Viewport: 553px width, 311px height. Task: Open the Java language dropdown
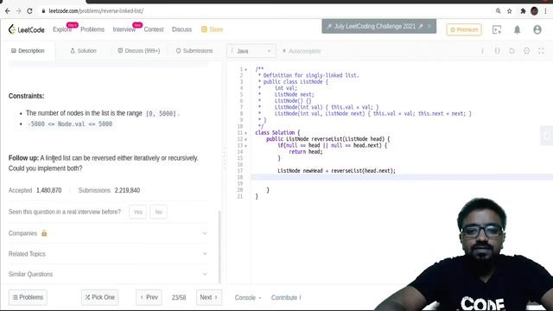(251, 51)
